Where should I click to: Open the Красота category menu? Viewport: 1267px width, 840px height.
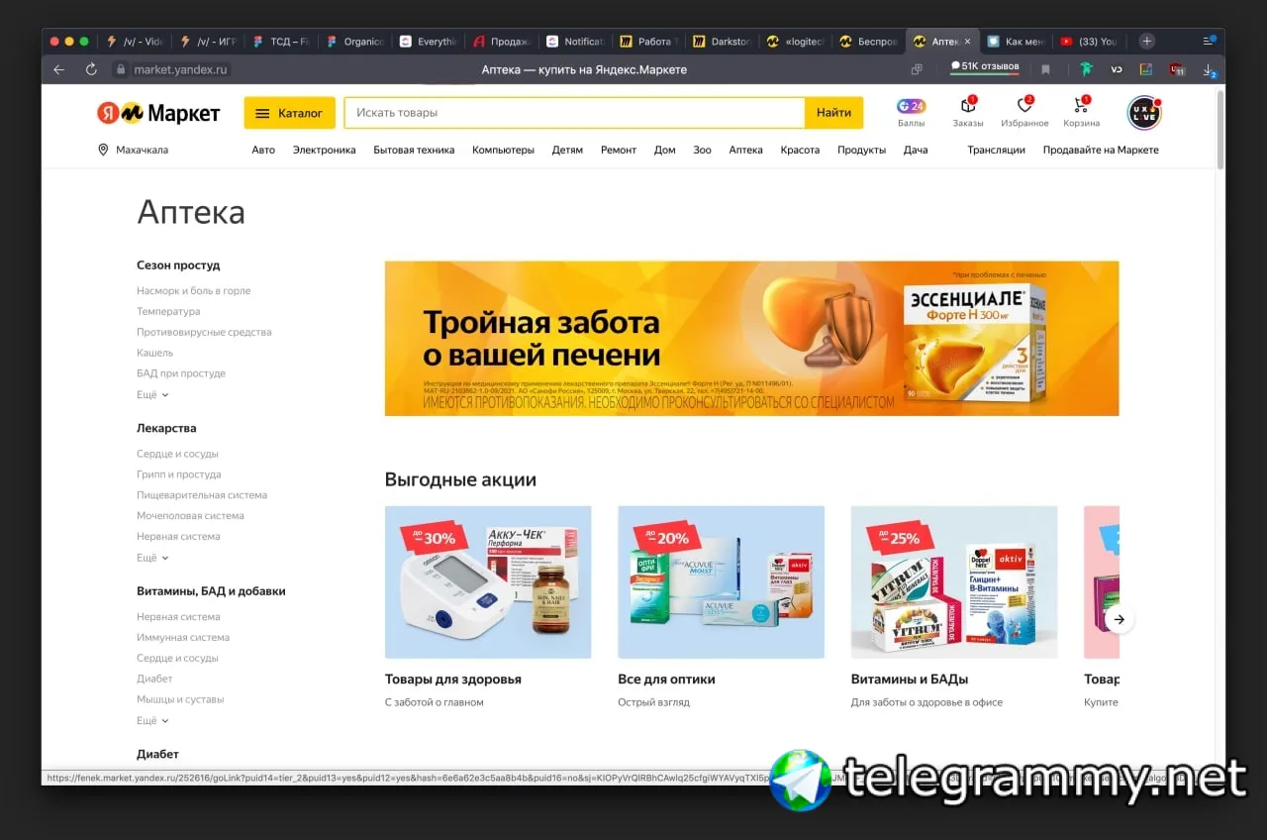coord(800,150)
